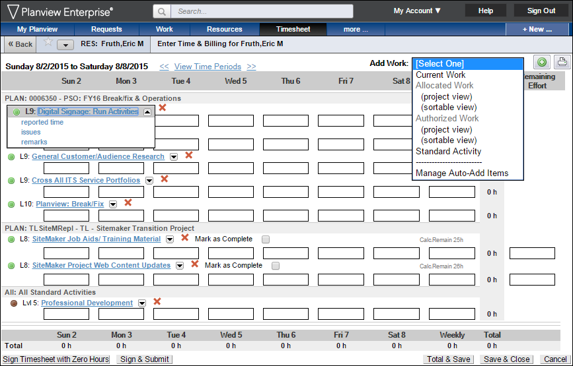Click the Total & Save button
The image size is (573, 366).
(449, 359)
